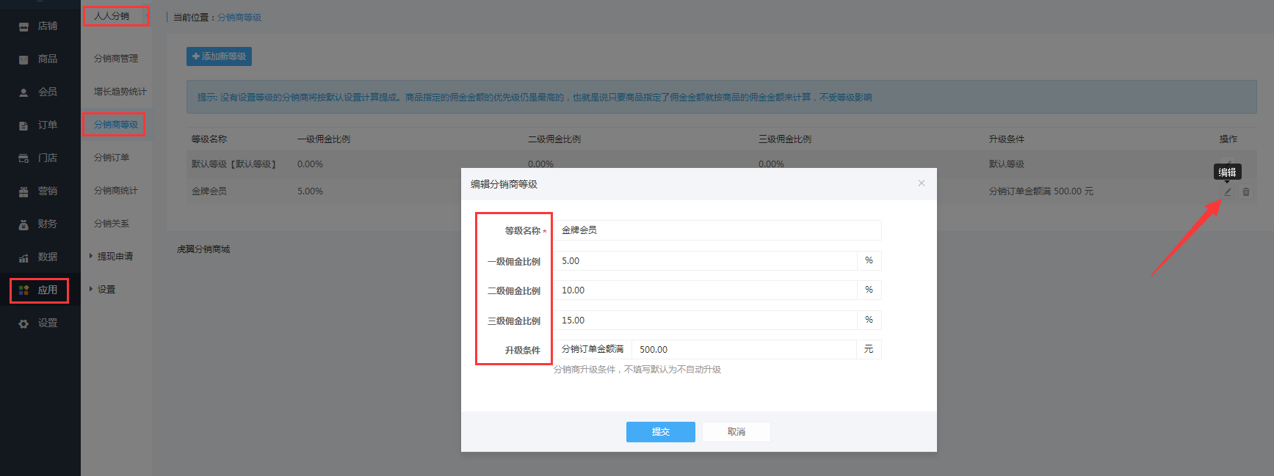
Task: Go to 分销关系 menu item
Action: (x=112, y=223)
